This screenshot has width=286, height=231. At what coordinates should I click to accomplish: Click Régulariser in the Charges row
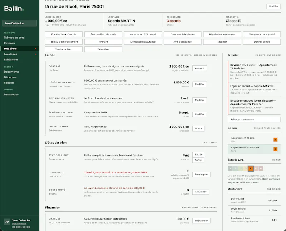pyautogui.click(x=201, y=221)
